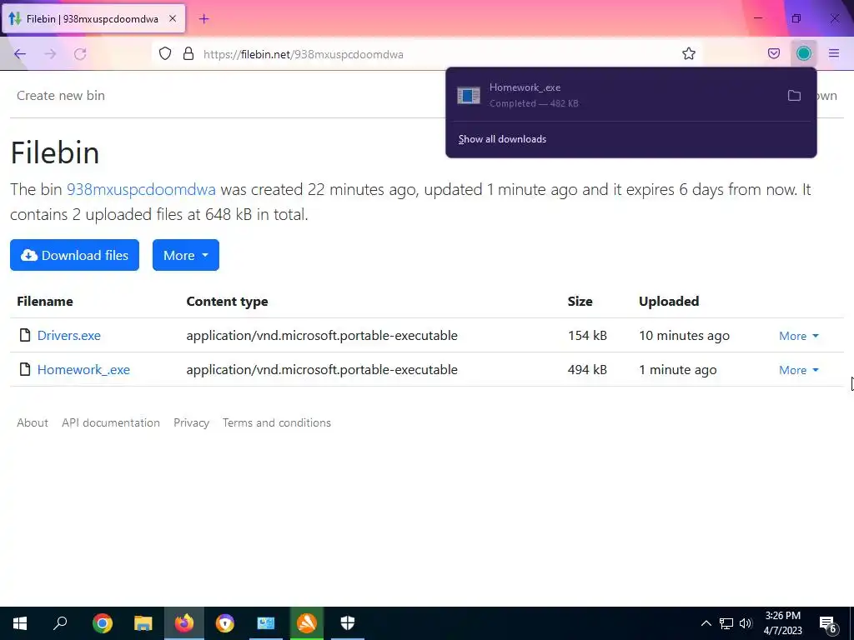Open the notification center icon

828,624
